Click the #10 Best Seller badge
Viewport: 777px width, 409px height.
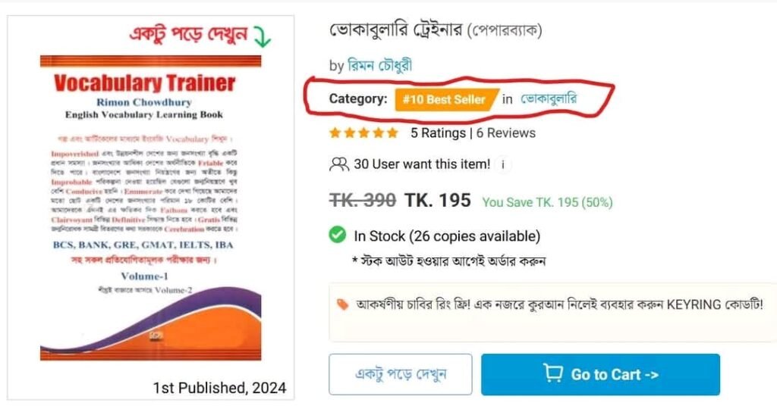coord(446,99)
